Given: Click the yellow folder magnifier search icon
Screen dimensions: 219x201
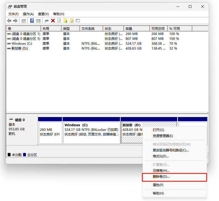Looking at the screenshot, I should pyautogui.click(x=72, y=21).
